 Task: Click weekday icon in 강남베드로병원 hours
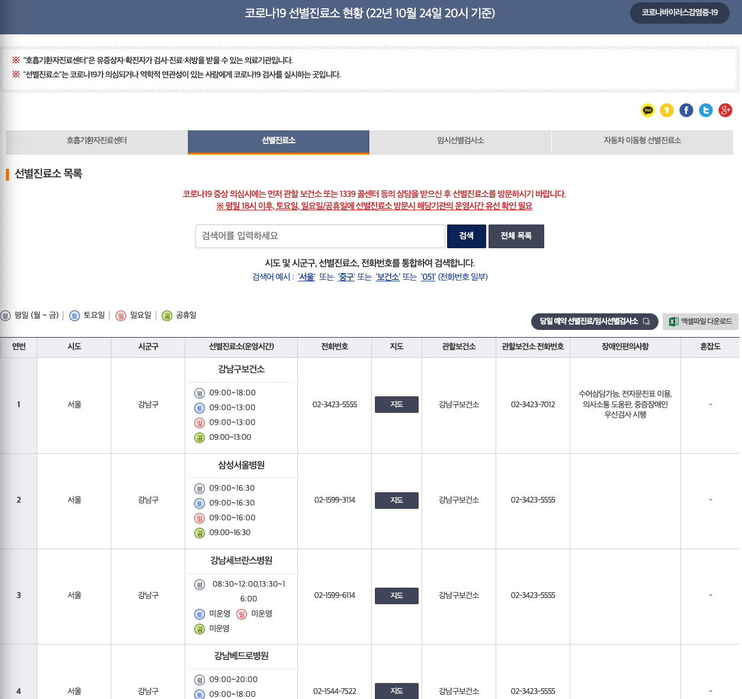pos(200,680)
